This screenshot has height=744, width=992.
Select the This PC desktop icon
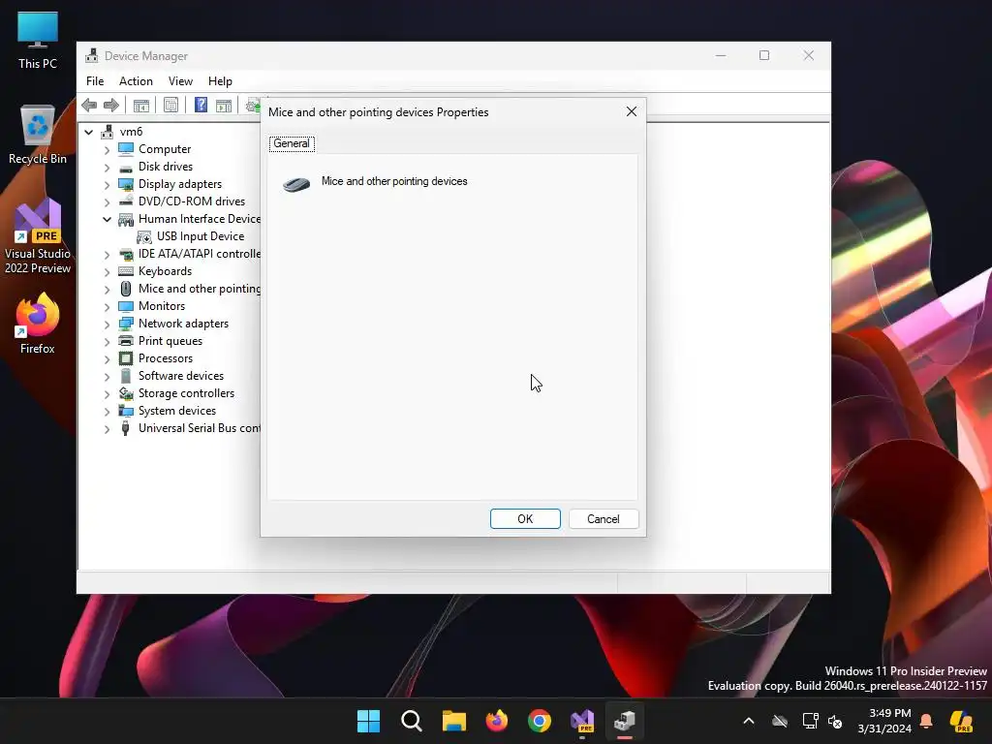38,40
